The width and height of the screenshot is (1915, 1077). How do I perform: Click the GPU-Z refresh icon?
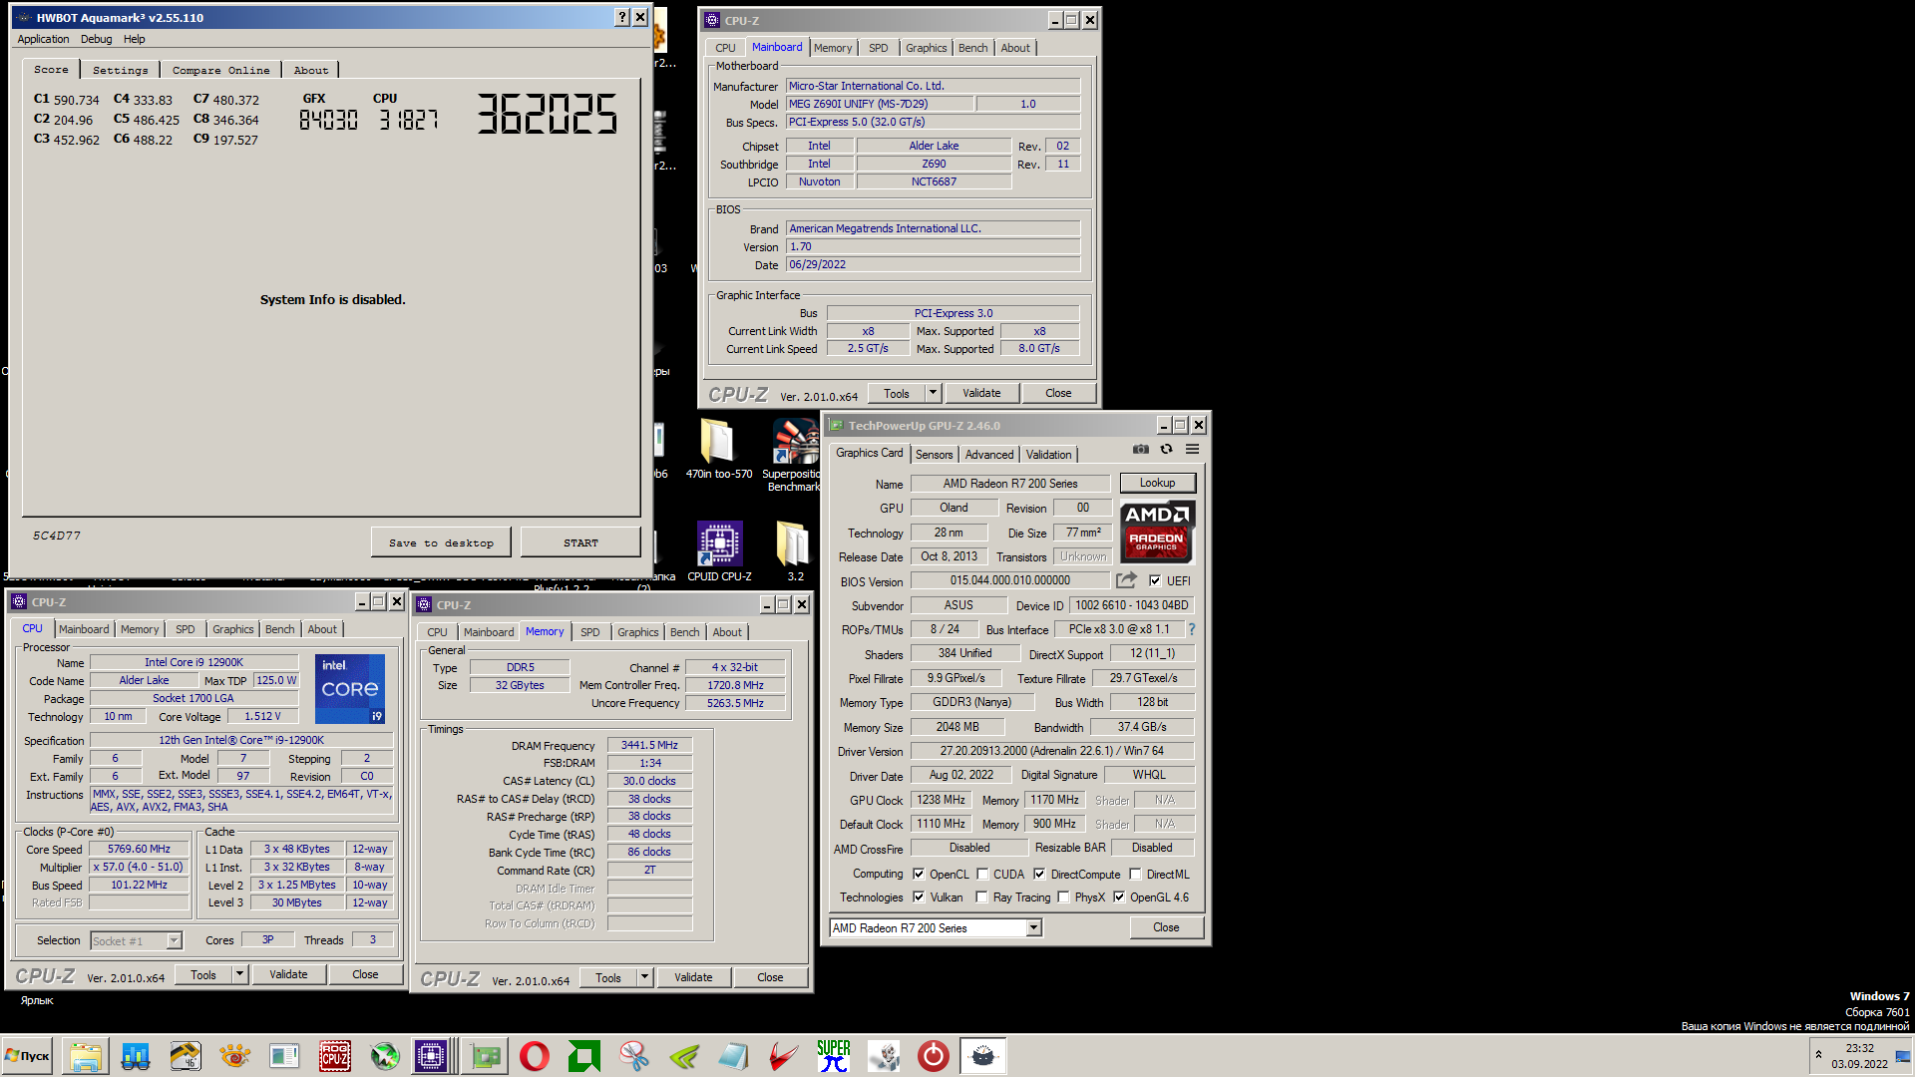pos(1166,450)
